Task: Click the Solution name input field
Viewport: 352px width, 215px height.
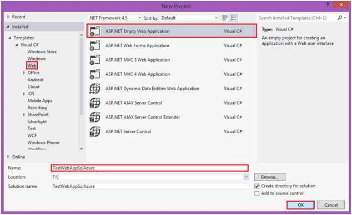Action: [x=150, y=186]
